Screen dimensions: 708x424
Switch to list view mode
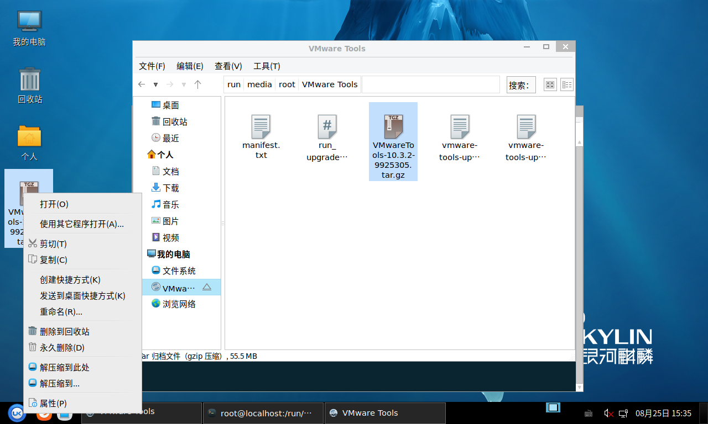567,84
